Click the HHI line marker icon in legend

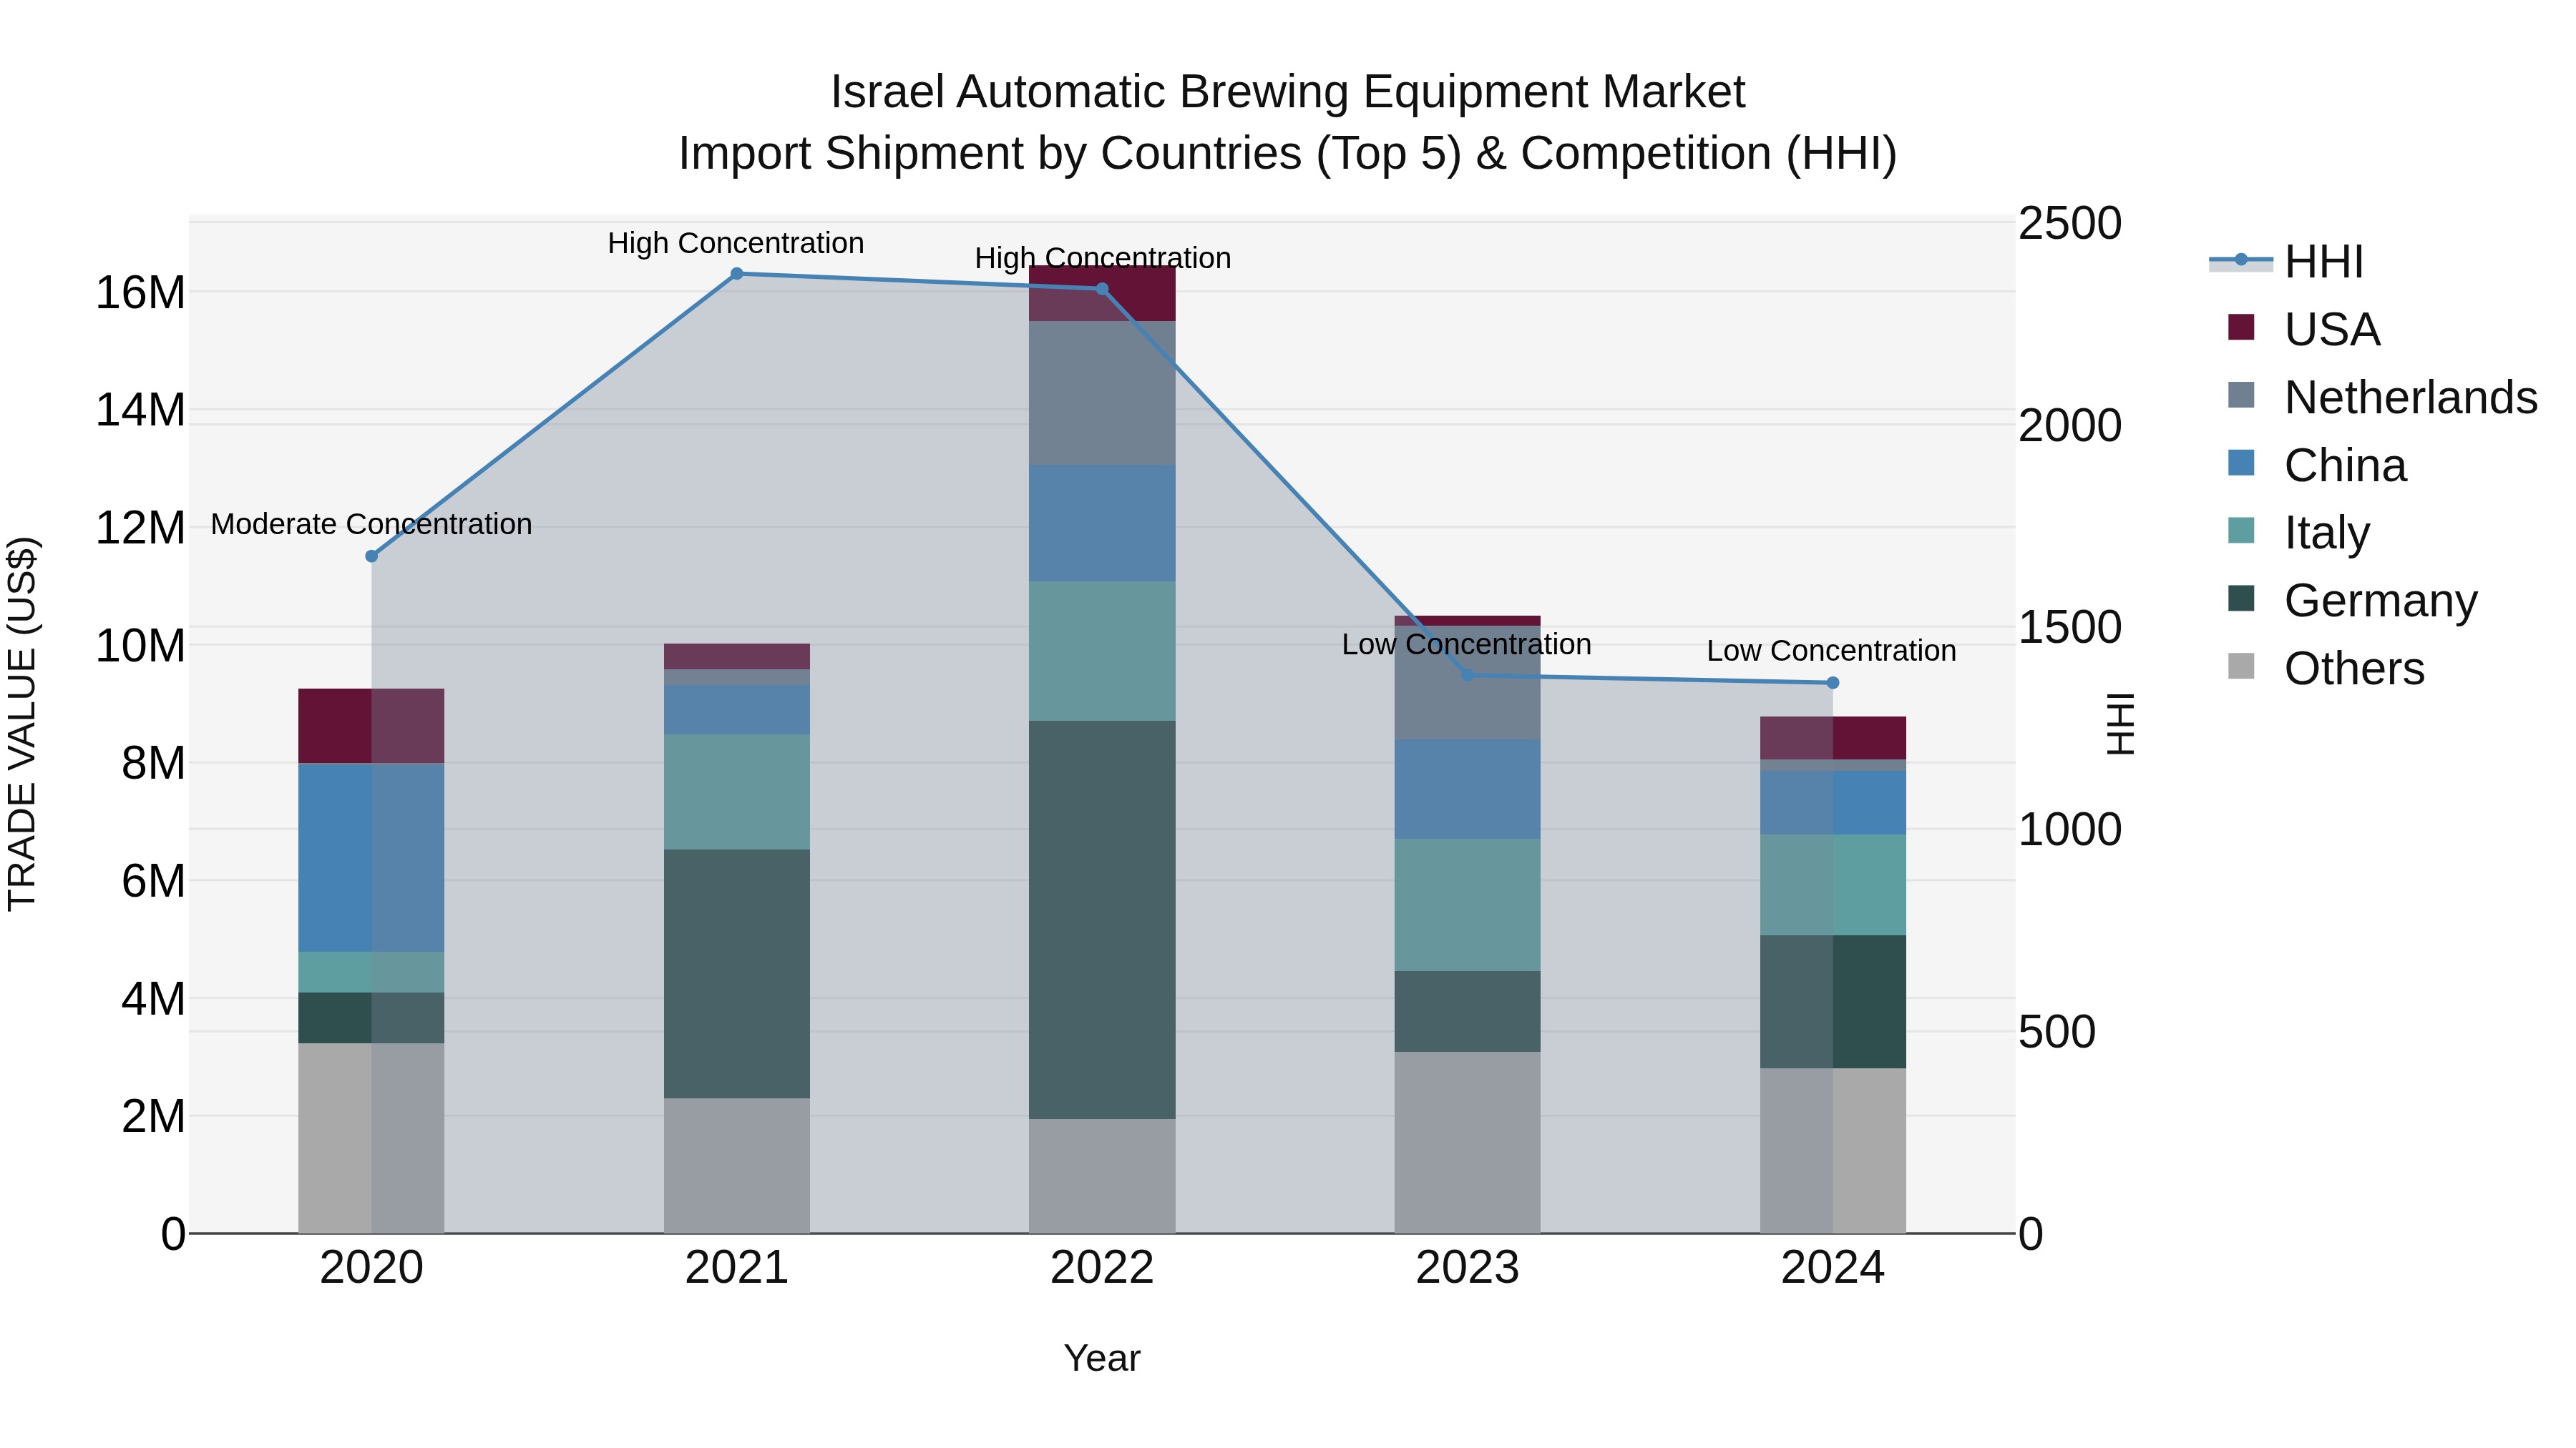[x=2241, y=261]
